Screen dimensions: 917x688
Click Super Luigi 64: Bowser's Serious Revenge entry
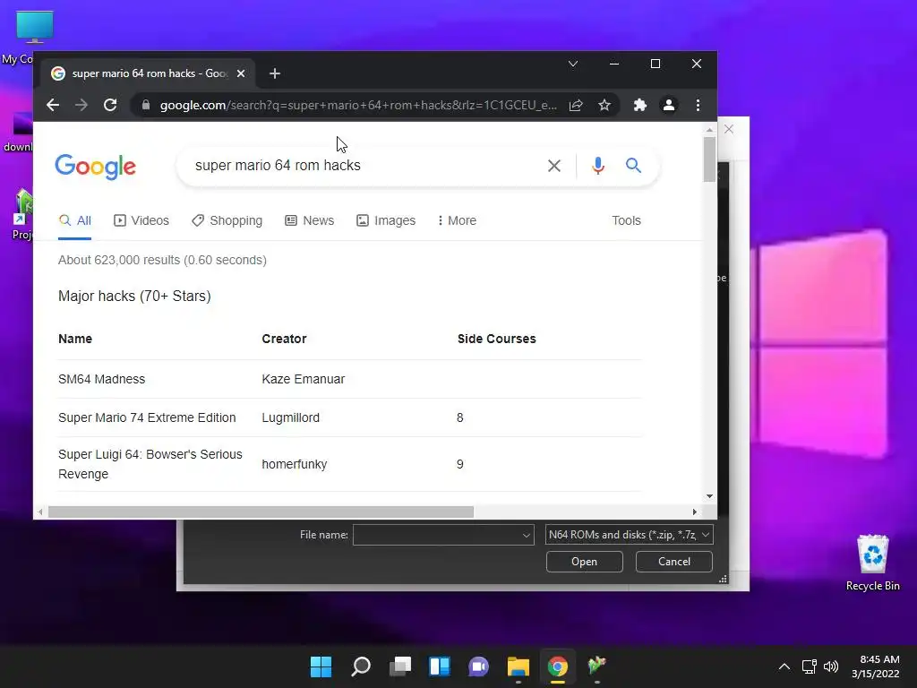(150, 464)
